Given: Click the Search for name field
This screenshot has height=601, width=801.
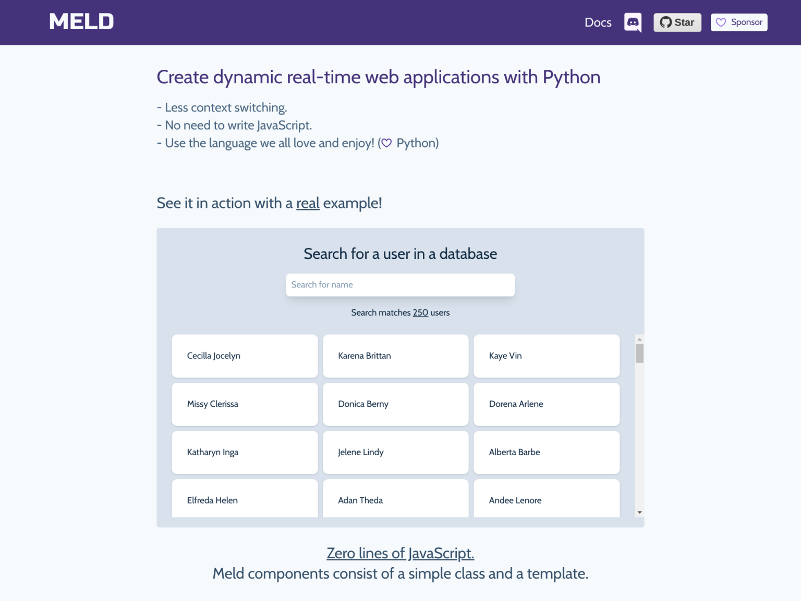Looking at the screenshot, I should (400, 285).
